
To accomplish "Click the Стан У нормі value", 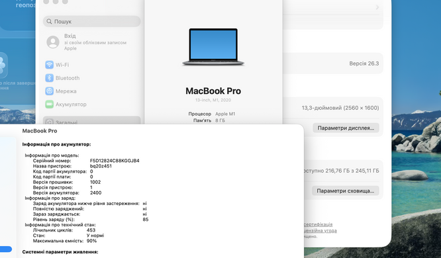I will pyautogui.click(x=95, y=236).
